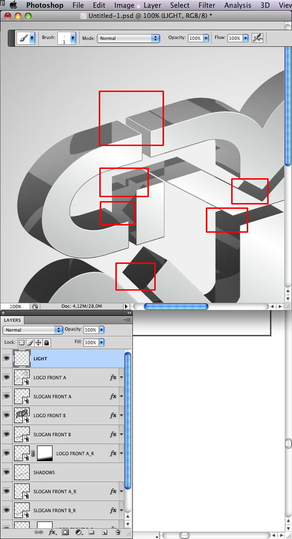Select the LAYERS panel tab

(x=12, y=320)
